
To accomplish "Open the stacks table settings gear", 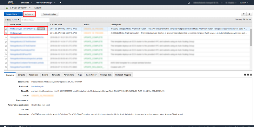I will (249, 14).
